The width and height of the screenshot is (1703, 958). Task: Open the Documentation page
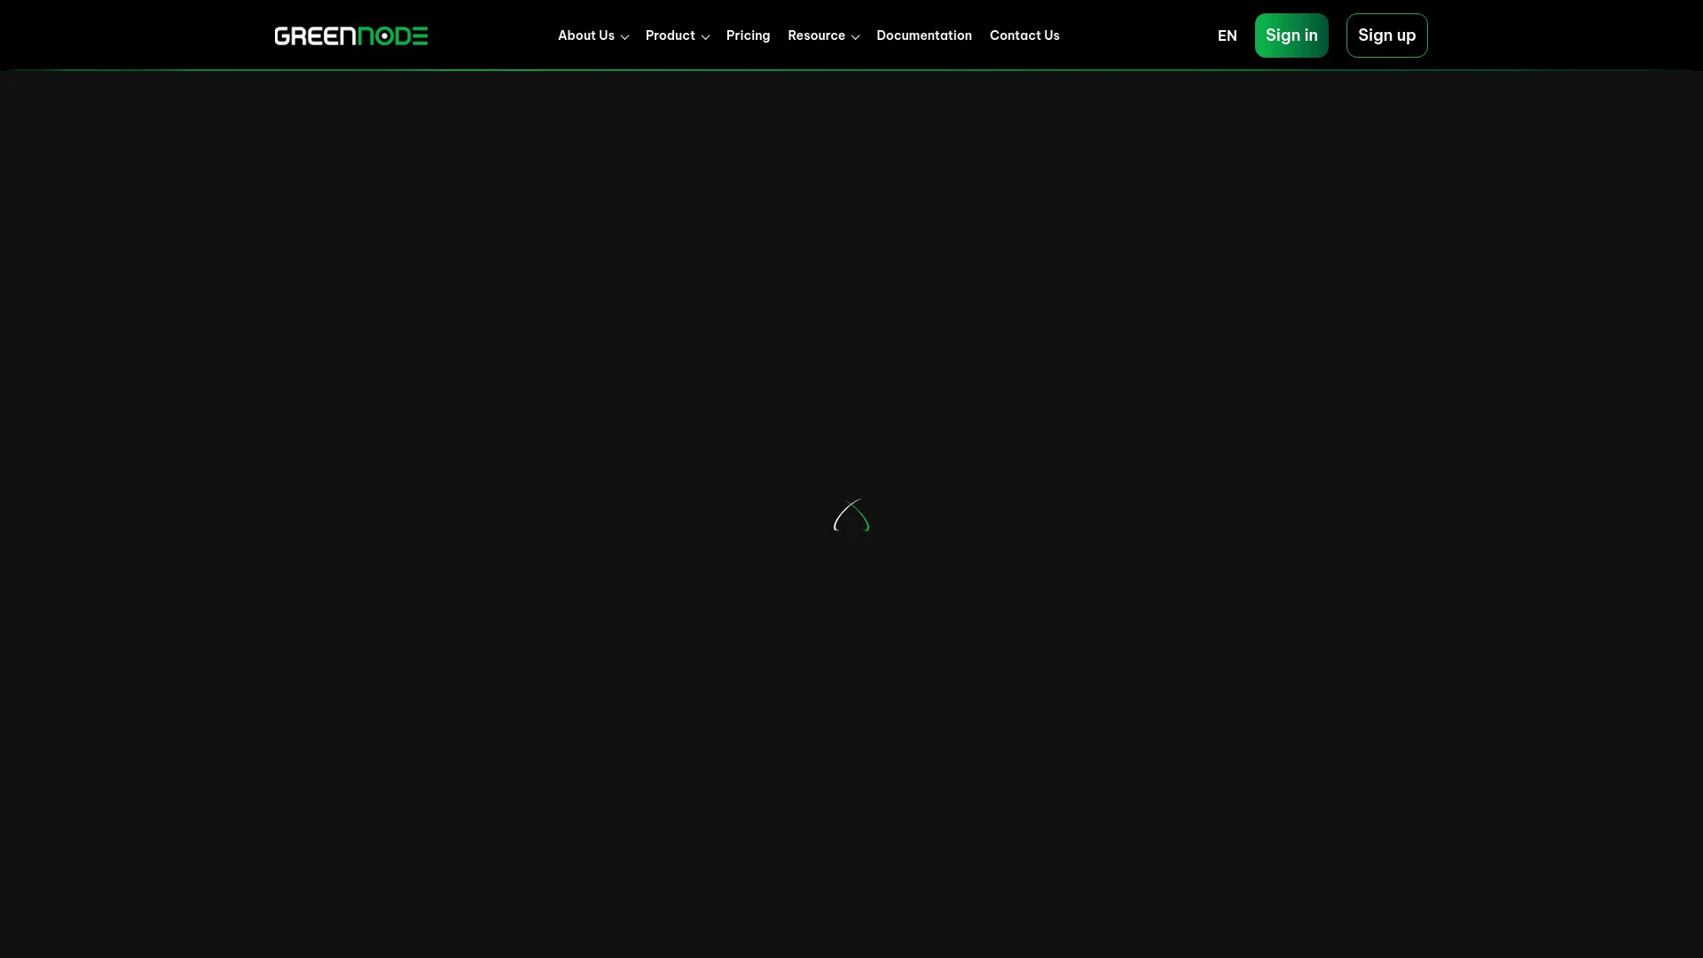pos(924,35)
